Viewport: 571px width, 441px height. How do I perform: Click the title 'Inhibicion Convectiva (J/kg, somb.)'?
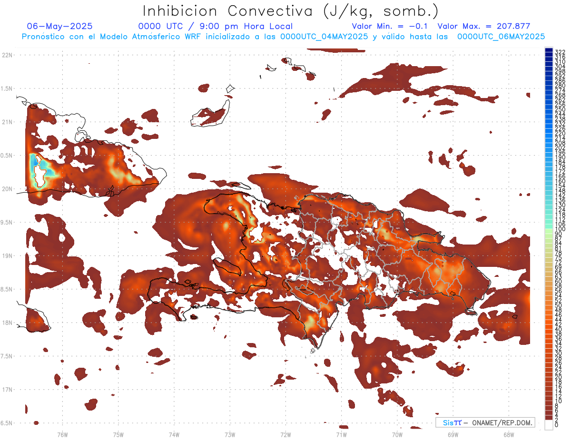click(x=291, y=11)
